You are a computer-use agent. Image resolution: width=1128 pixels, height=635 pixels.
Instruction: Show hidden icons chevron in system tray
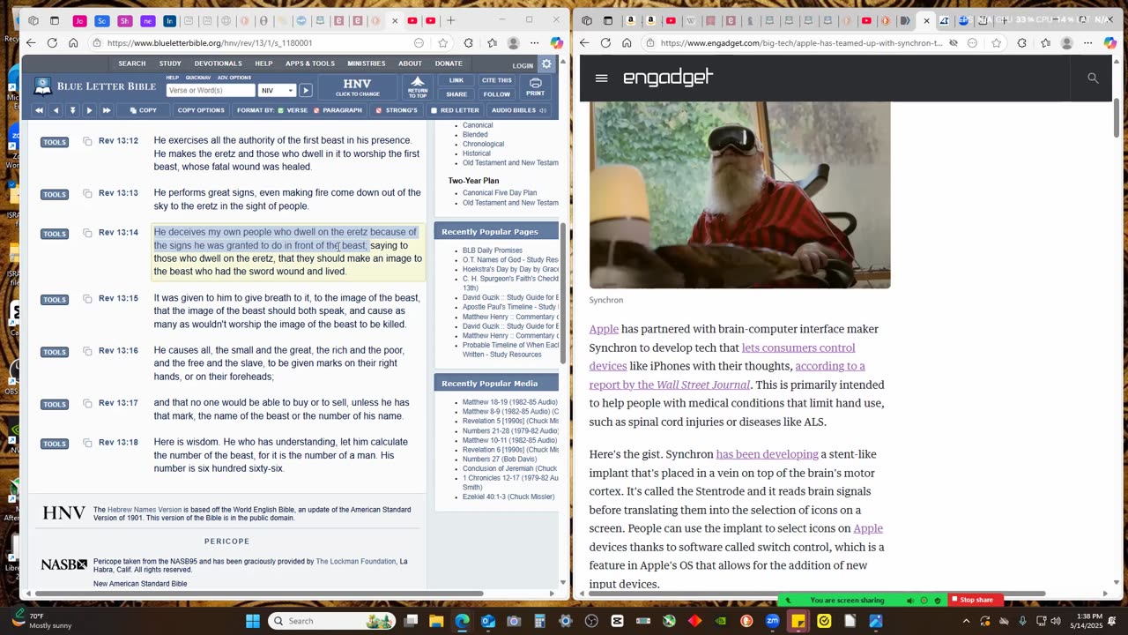(x=966, y=621)
